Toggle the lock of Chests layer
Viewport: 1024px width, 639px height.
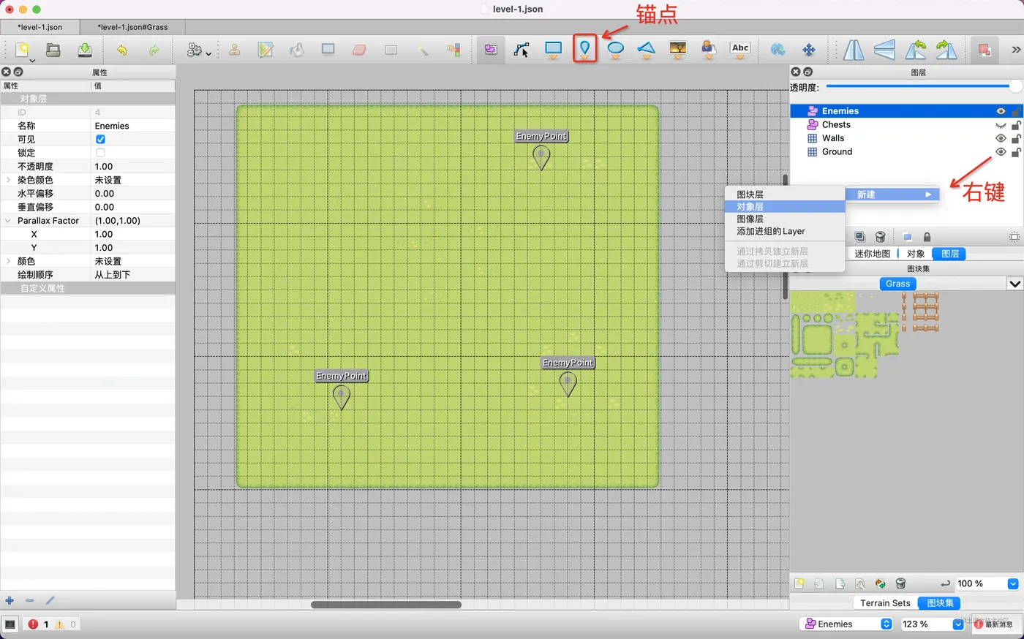click(1016, 125)
